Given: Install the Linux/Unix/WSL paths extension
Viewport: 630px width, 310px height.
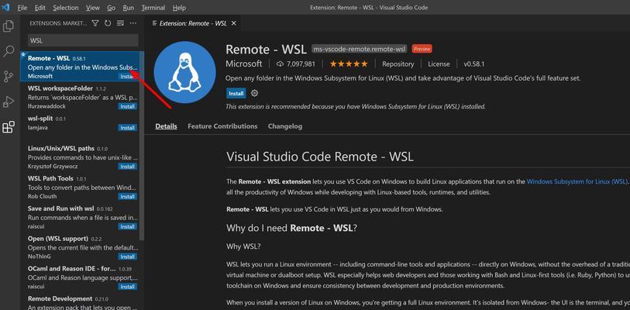Looking at the screenshot, I should pyautogui.click(x=128, y=167).
